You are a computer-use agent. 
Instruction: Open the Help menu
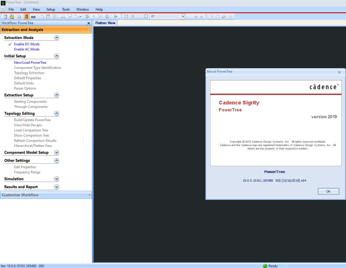tap(99, 9)
